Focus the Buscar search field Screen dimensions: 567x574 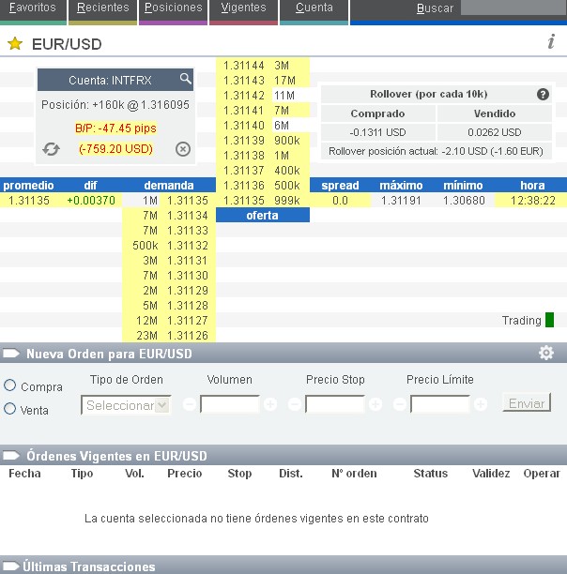point(513,8)
